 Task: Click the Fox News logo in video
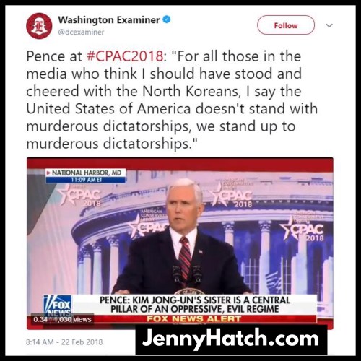58,305
